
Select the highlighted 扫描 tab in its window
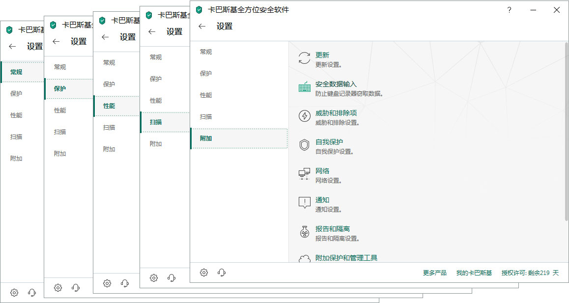tap(165, 122)
